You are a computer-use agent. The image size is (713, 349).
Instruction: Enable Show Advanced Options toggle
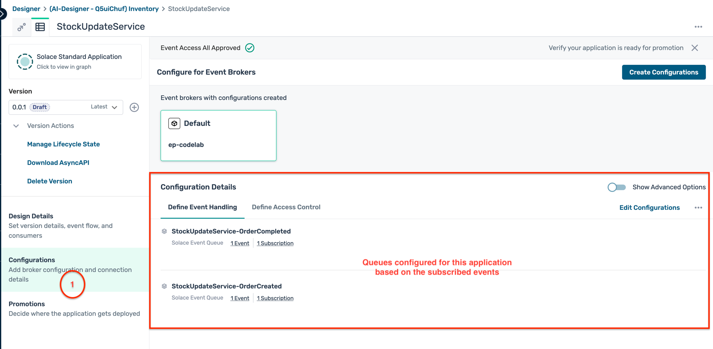pyautogui.click(x=616, y=187)
